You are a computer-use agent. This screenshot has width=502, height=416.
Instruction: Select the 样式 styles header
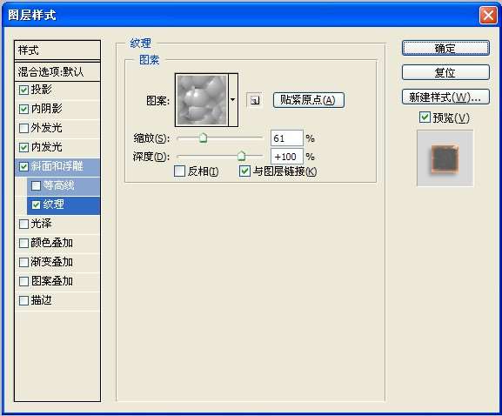coord(57,50)
